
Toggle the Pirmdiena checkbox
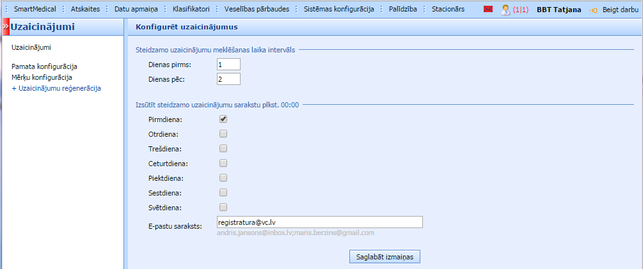point(223,119)
